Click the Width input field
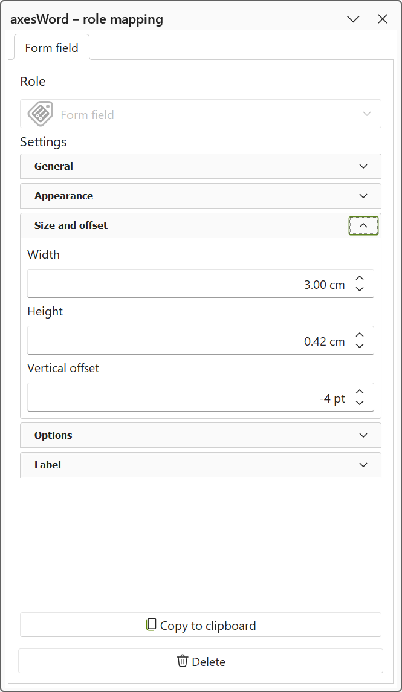 click(201, 284)
